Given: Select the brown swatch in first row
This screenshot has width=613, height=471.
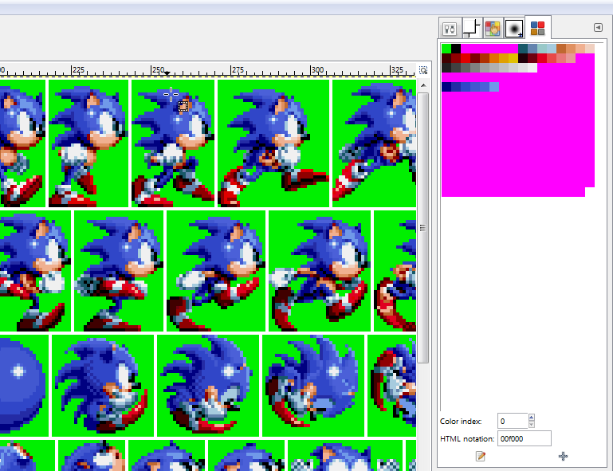Looking at the screenshot, I should point(561,49).
